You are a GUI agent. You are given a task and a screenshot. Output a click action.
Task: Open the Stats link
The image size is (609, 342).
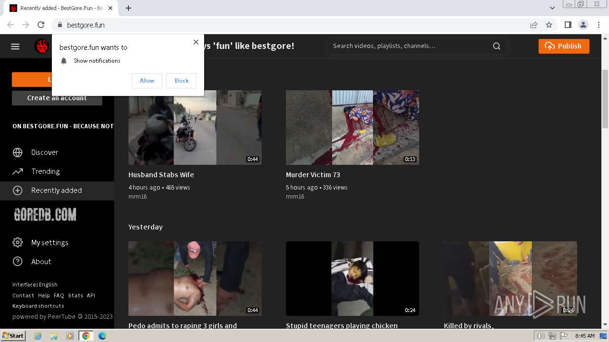[76, 295]
